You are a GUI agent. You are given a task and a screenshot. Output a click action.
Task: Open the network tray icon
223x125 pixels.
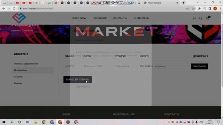[x=177, y=122]
